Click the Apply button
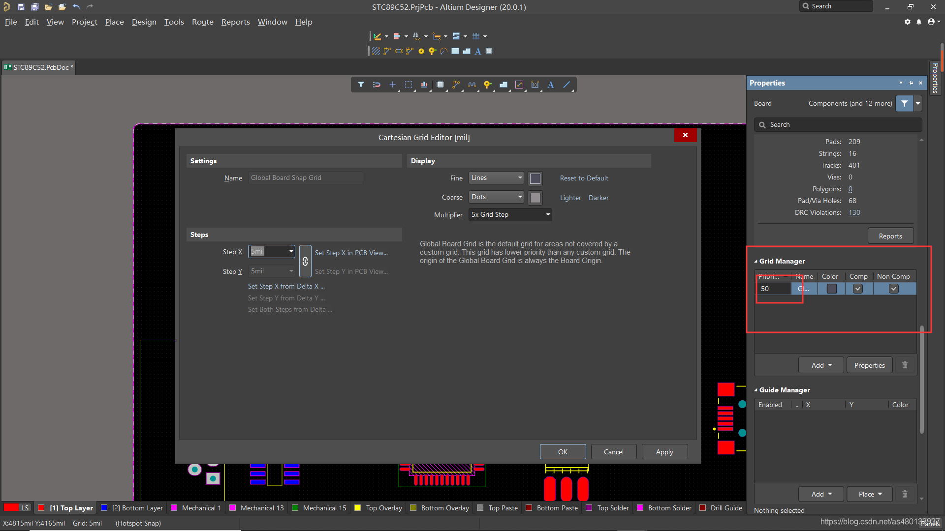Image resolution: width=945 pixels, height=531 pixels. pyautogui.click(x=664, y=452)
